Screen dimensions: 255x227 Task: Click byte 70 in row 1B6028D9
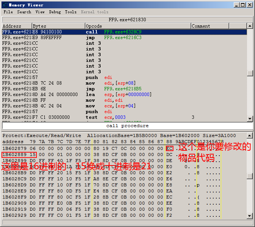click(x=96, y=185)
